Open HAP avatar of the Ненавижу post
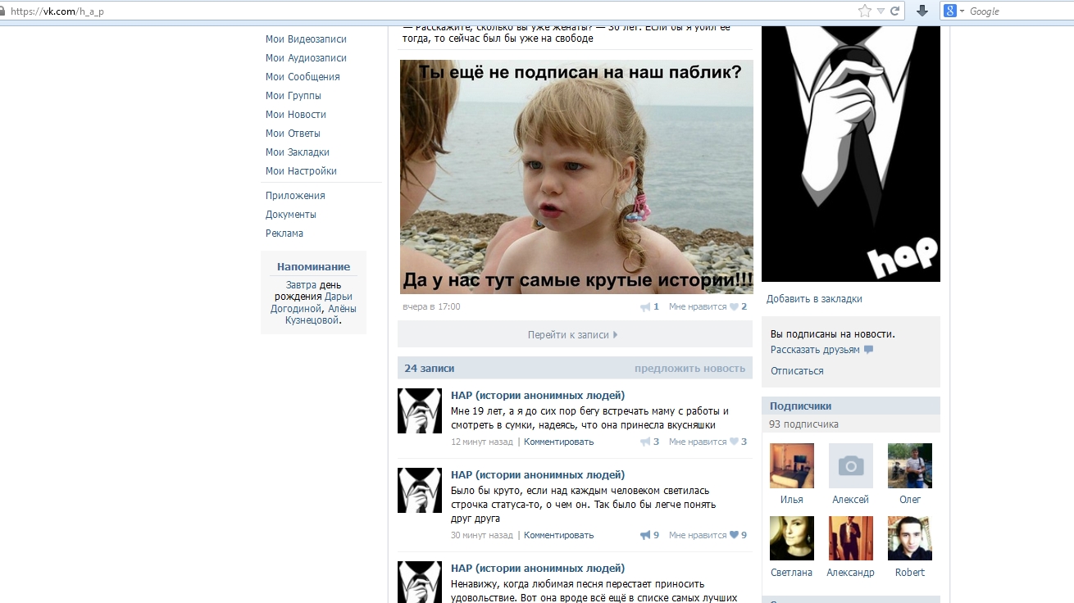 point(420,583)
